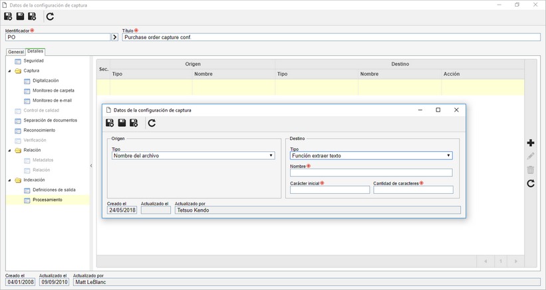Select Control de calidad in the tree
The image size is (546, 290).
pos(41,110)
